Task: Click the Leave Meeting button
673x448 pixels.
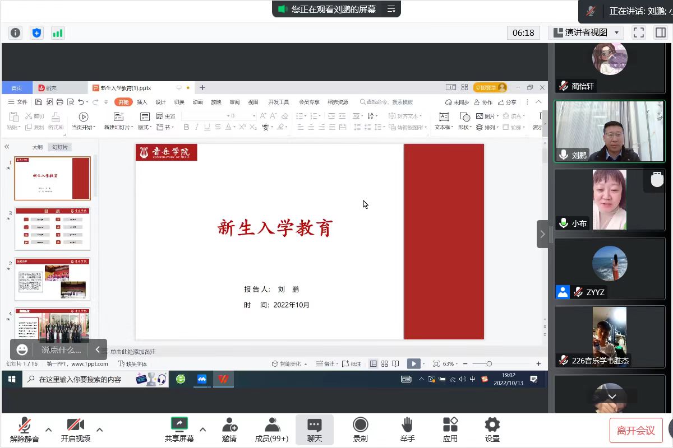Action: [x=636, y=430]
